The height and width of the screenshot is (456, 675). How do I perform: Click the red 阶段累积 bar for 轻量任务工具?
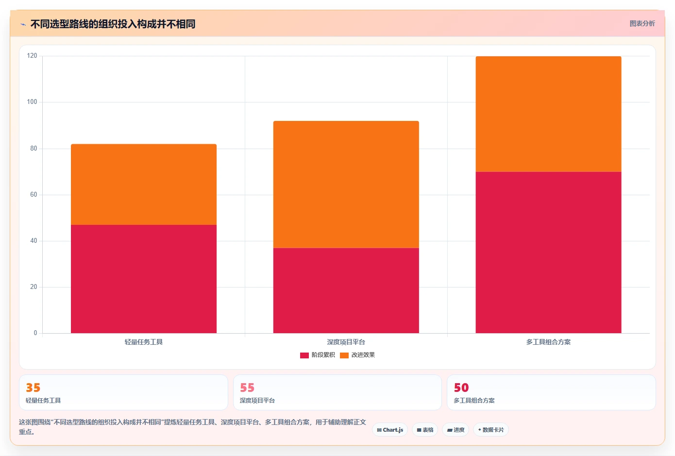(144, 279)
